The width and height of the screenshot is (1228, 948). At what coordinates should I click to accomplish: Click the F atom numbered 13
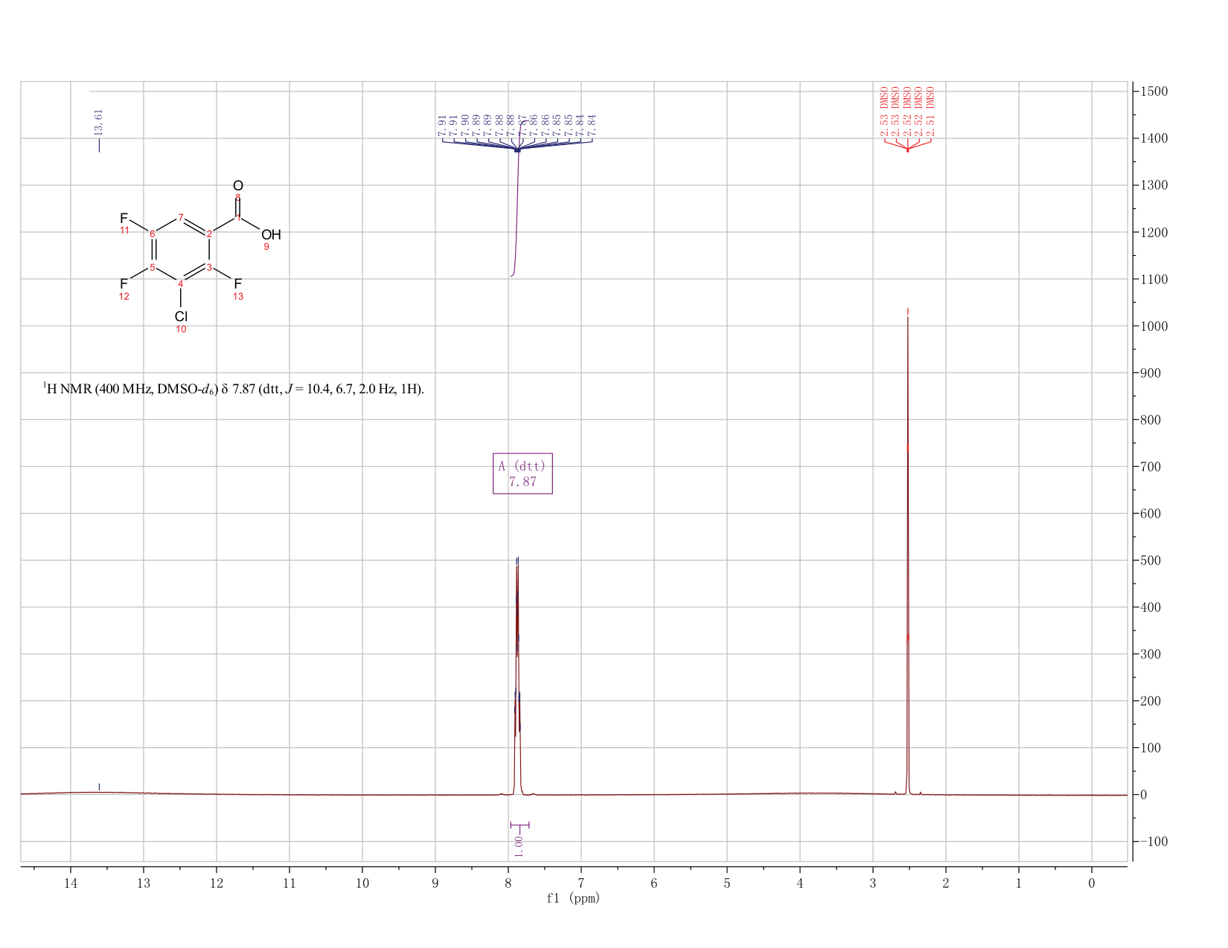click(x=238, y=284)
